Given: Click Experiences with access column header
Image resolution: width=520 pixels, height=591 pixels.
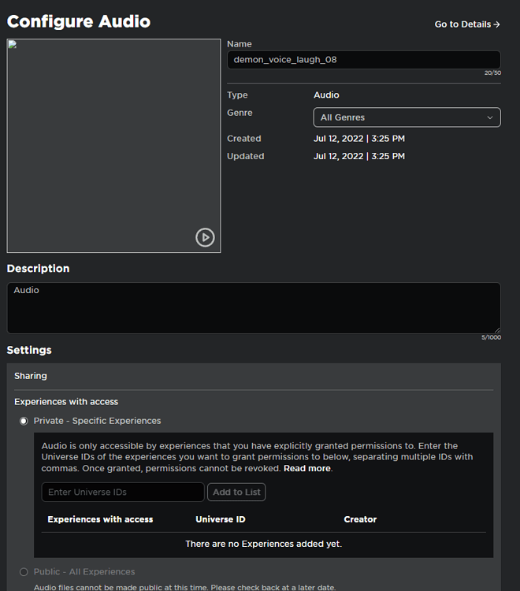Looking at the screenshot, I should pos(100,519).
